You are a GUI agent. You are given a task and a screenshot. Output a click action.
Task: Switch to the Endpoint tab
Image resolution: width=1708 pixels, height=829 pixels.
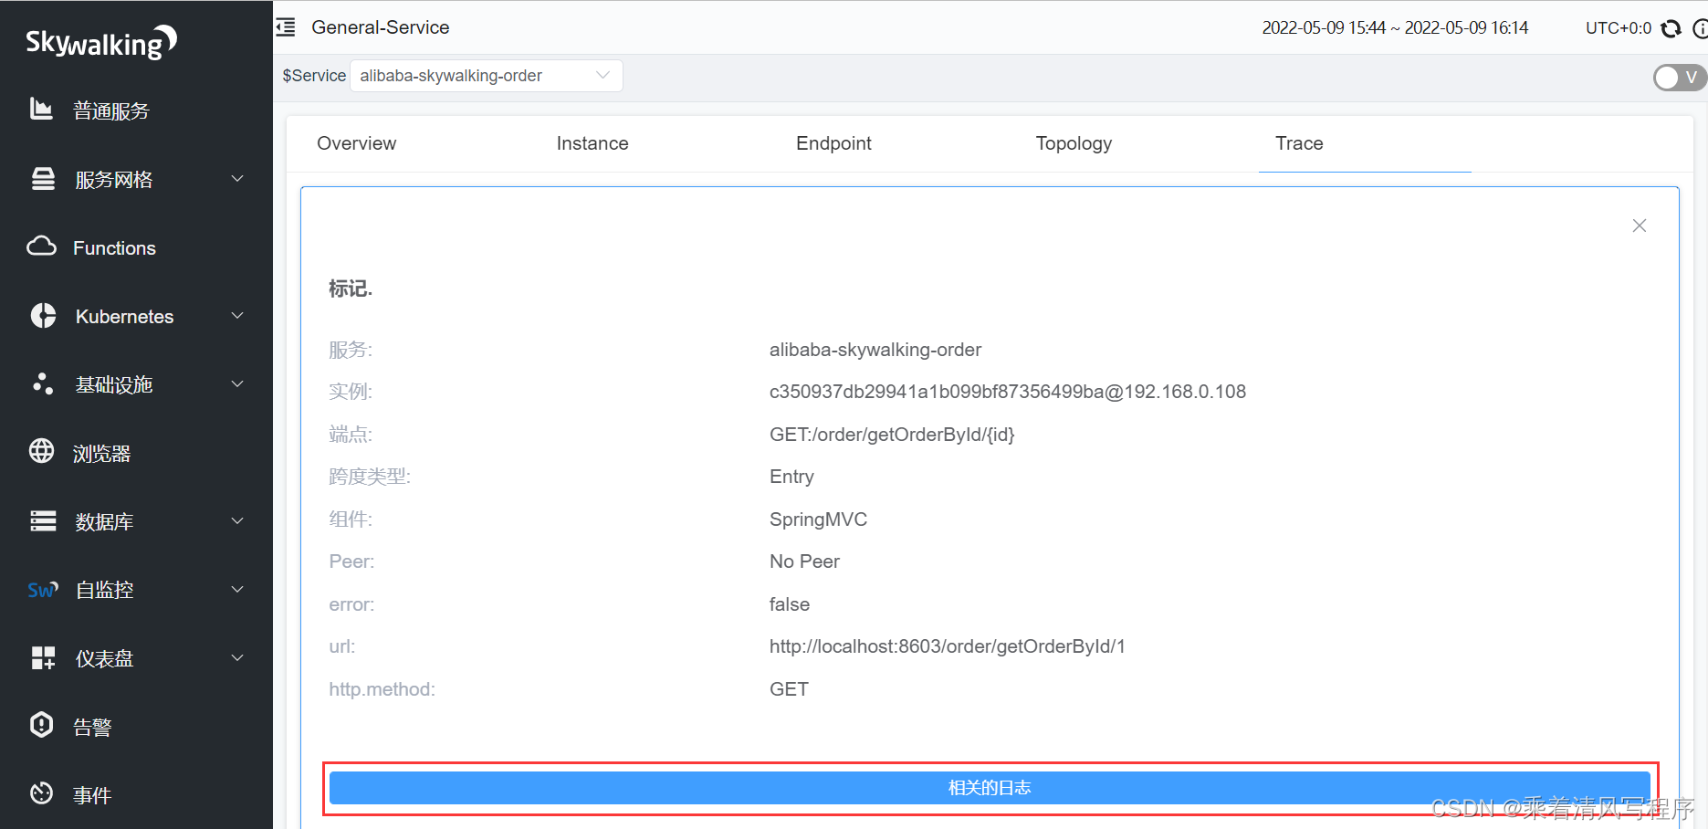pos(833,143)
